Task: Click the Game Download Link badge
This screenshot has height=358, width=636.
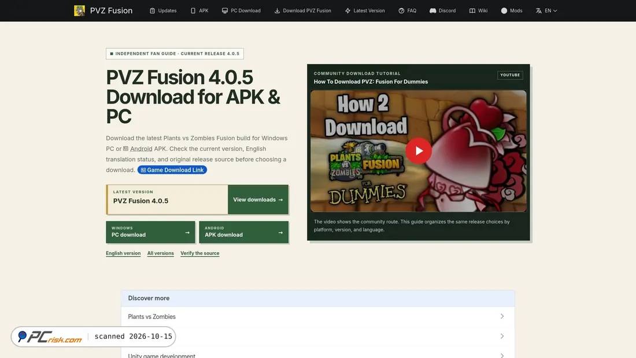Action: coord(172,169)
